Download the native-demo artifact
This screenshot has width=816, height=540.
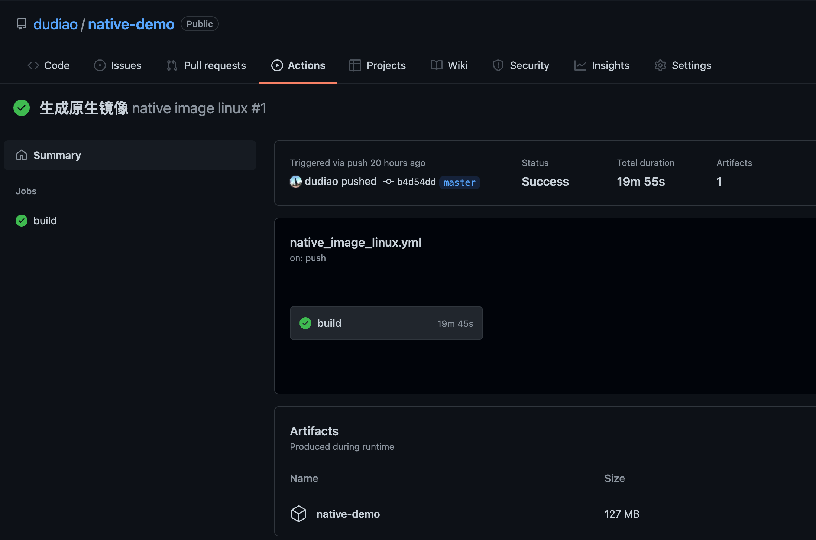pos(348,514)
